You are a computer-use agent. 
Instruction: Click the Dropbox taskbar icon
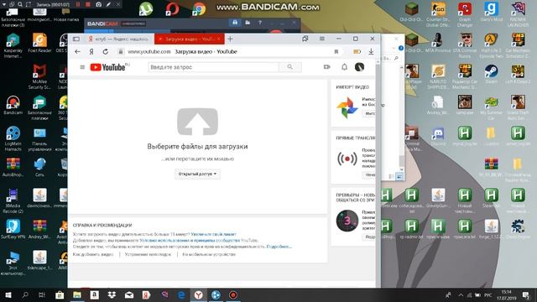[112, 294]
